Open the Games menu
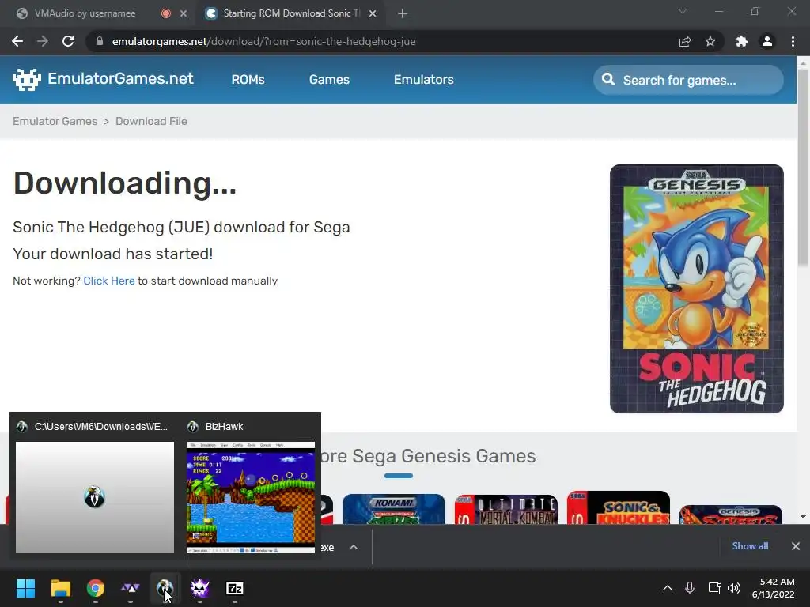This screenshot has width=810, height=607. pos(329,80)
